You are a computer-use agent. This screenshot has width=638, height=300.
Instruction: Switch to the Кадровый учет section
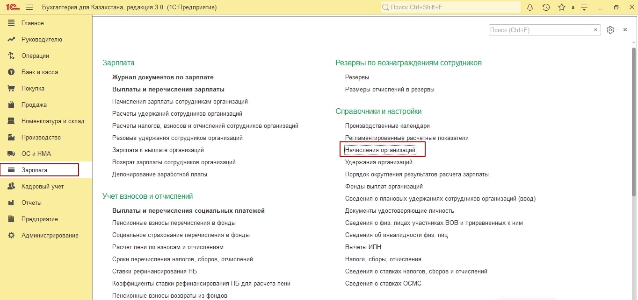[x=42, y=187]
